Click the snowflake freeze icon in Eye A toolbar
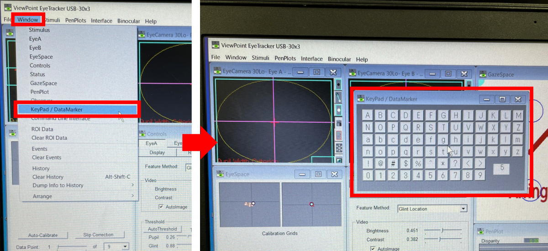 pos(338,148)
